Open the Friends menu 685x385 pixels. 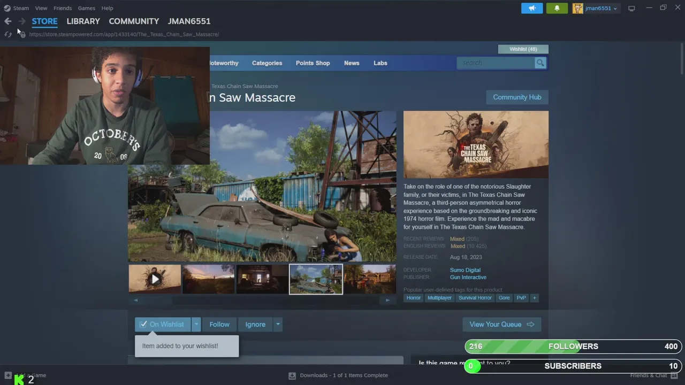pos(63,8)
